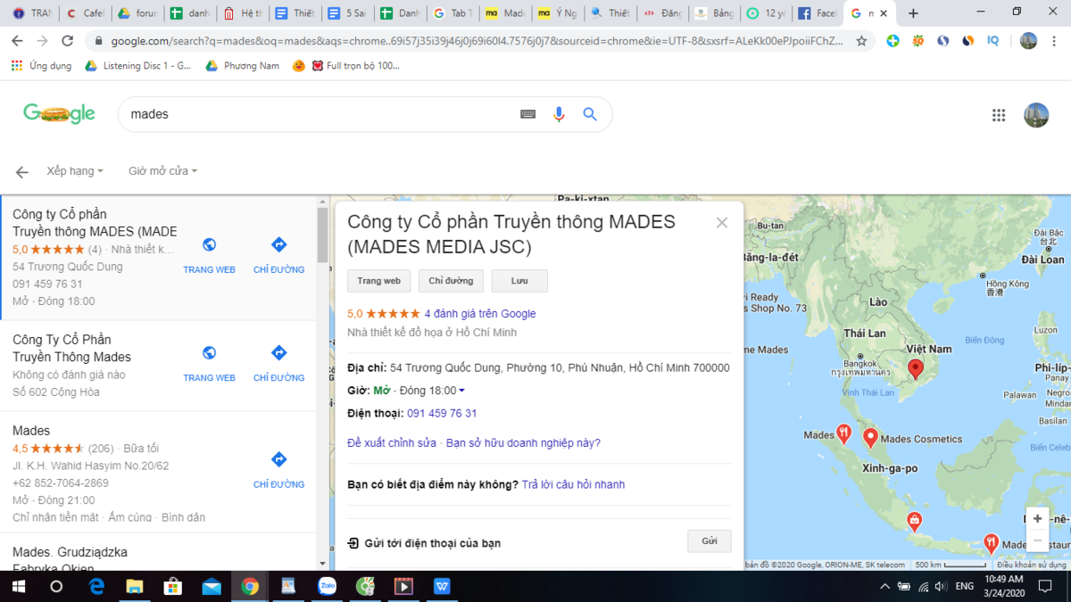Click TRANG WEB globe for Số 602 Cộng Hòa listing
Image resolution: width=1071 pixels, height=602 pixels.
click(x=209, y=353)
